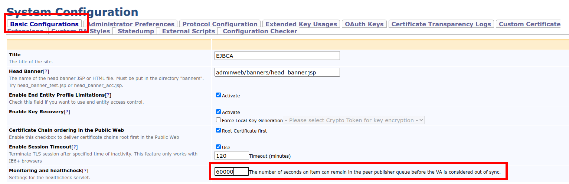Screen dimensions: 569x184
Task: Focus the Head Banner path field
Action: click(277, 72)
